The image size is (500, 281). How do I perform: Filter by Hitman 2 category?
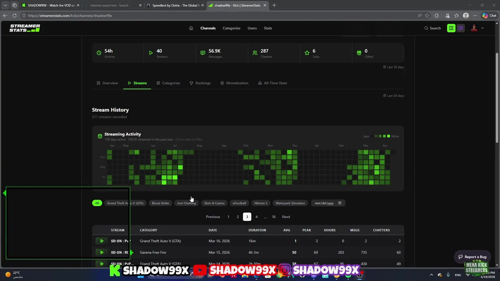[261, 203]
